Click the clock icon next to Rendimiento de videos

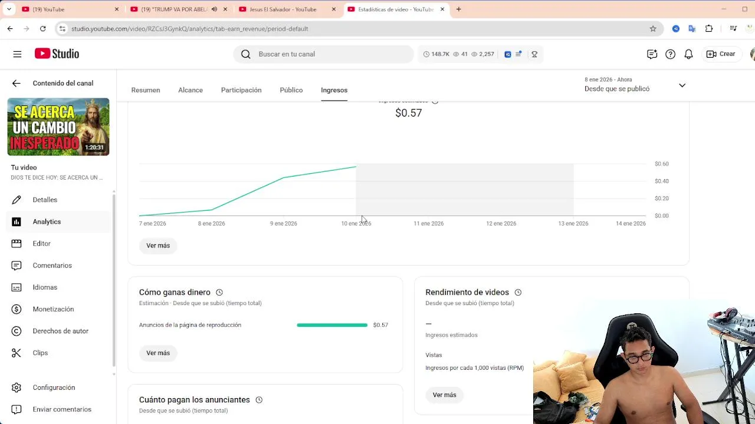tap(518, 292)
